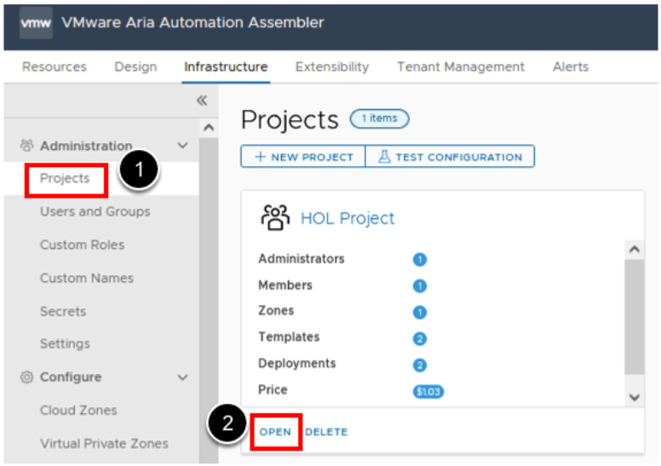Screen dimensions: 661x466
Task: Click the Test Configuration button
Action: [450, 157]
